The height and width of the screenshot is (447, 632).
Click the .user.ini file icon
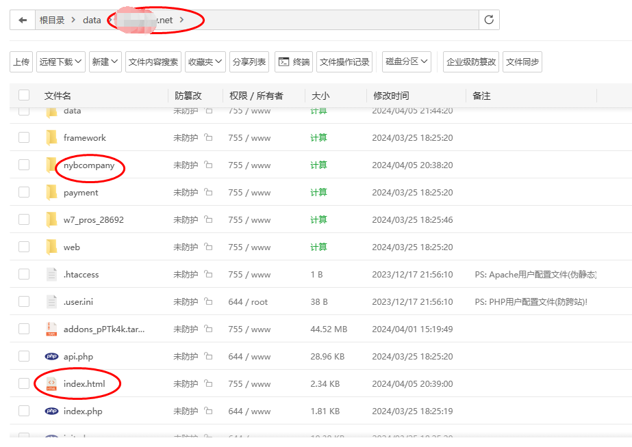[x=51, y=301]
